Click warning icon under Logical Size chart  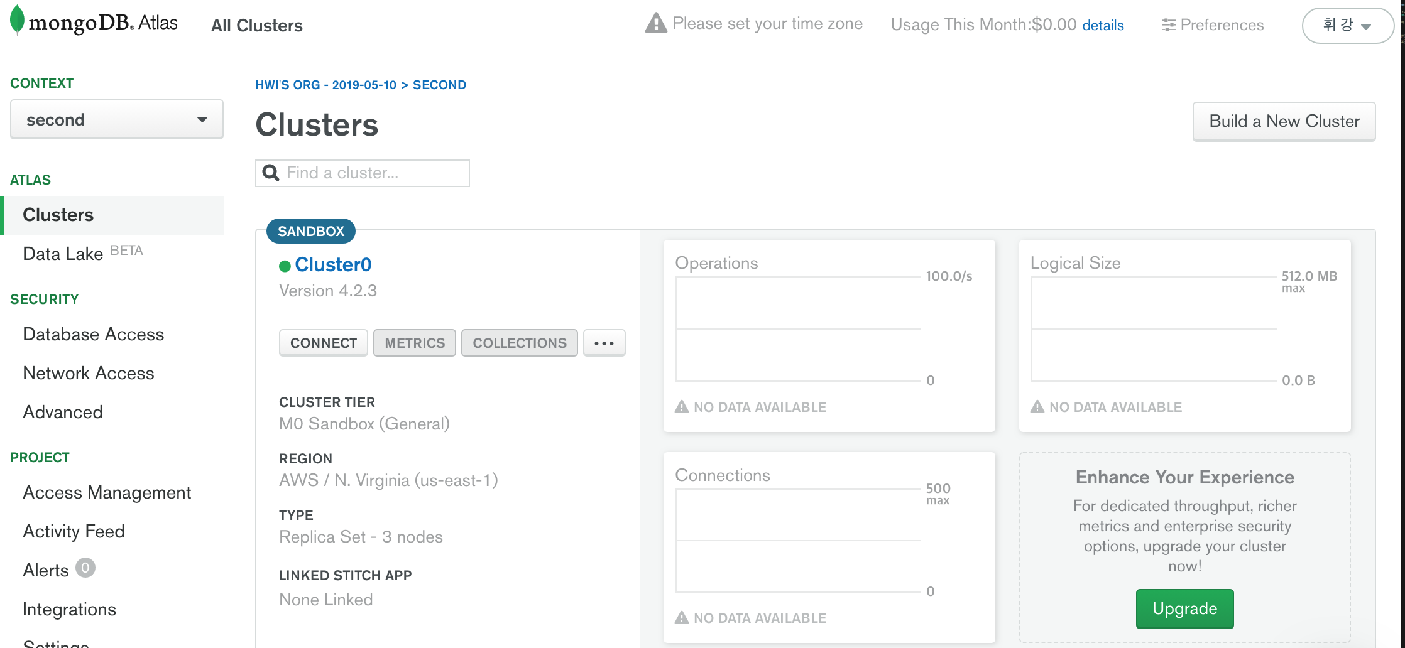1037,407
